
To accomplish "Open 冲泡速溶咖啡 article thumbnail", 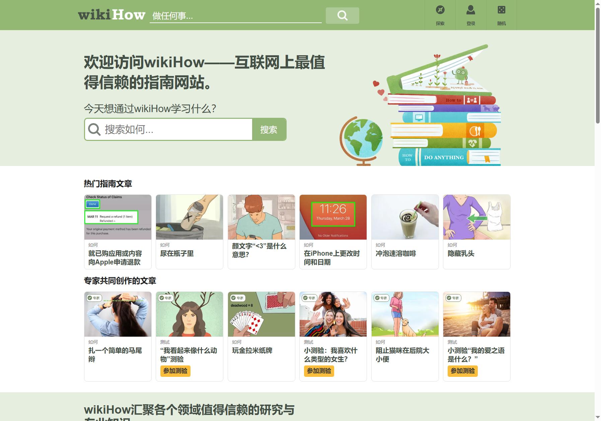I will point(405,217).
